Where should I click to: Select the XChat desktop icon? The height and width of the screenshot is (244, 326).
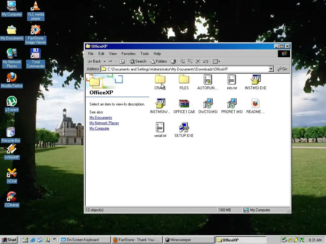(x=12, y=175)
